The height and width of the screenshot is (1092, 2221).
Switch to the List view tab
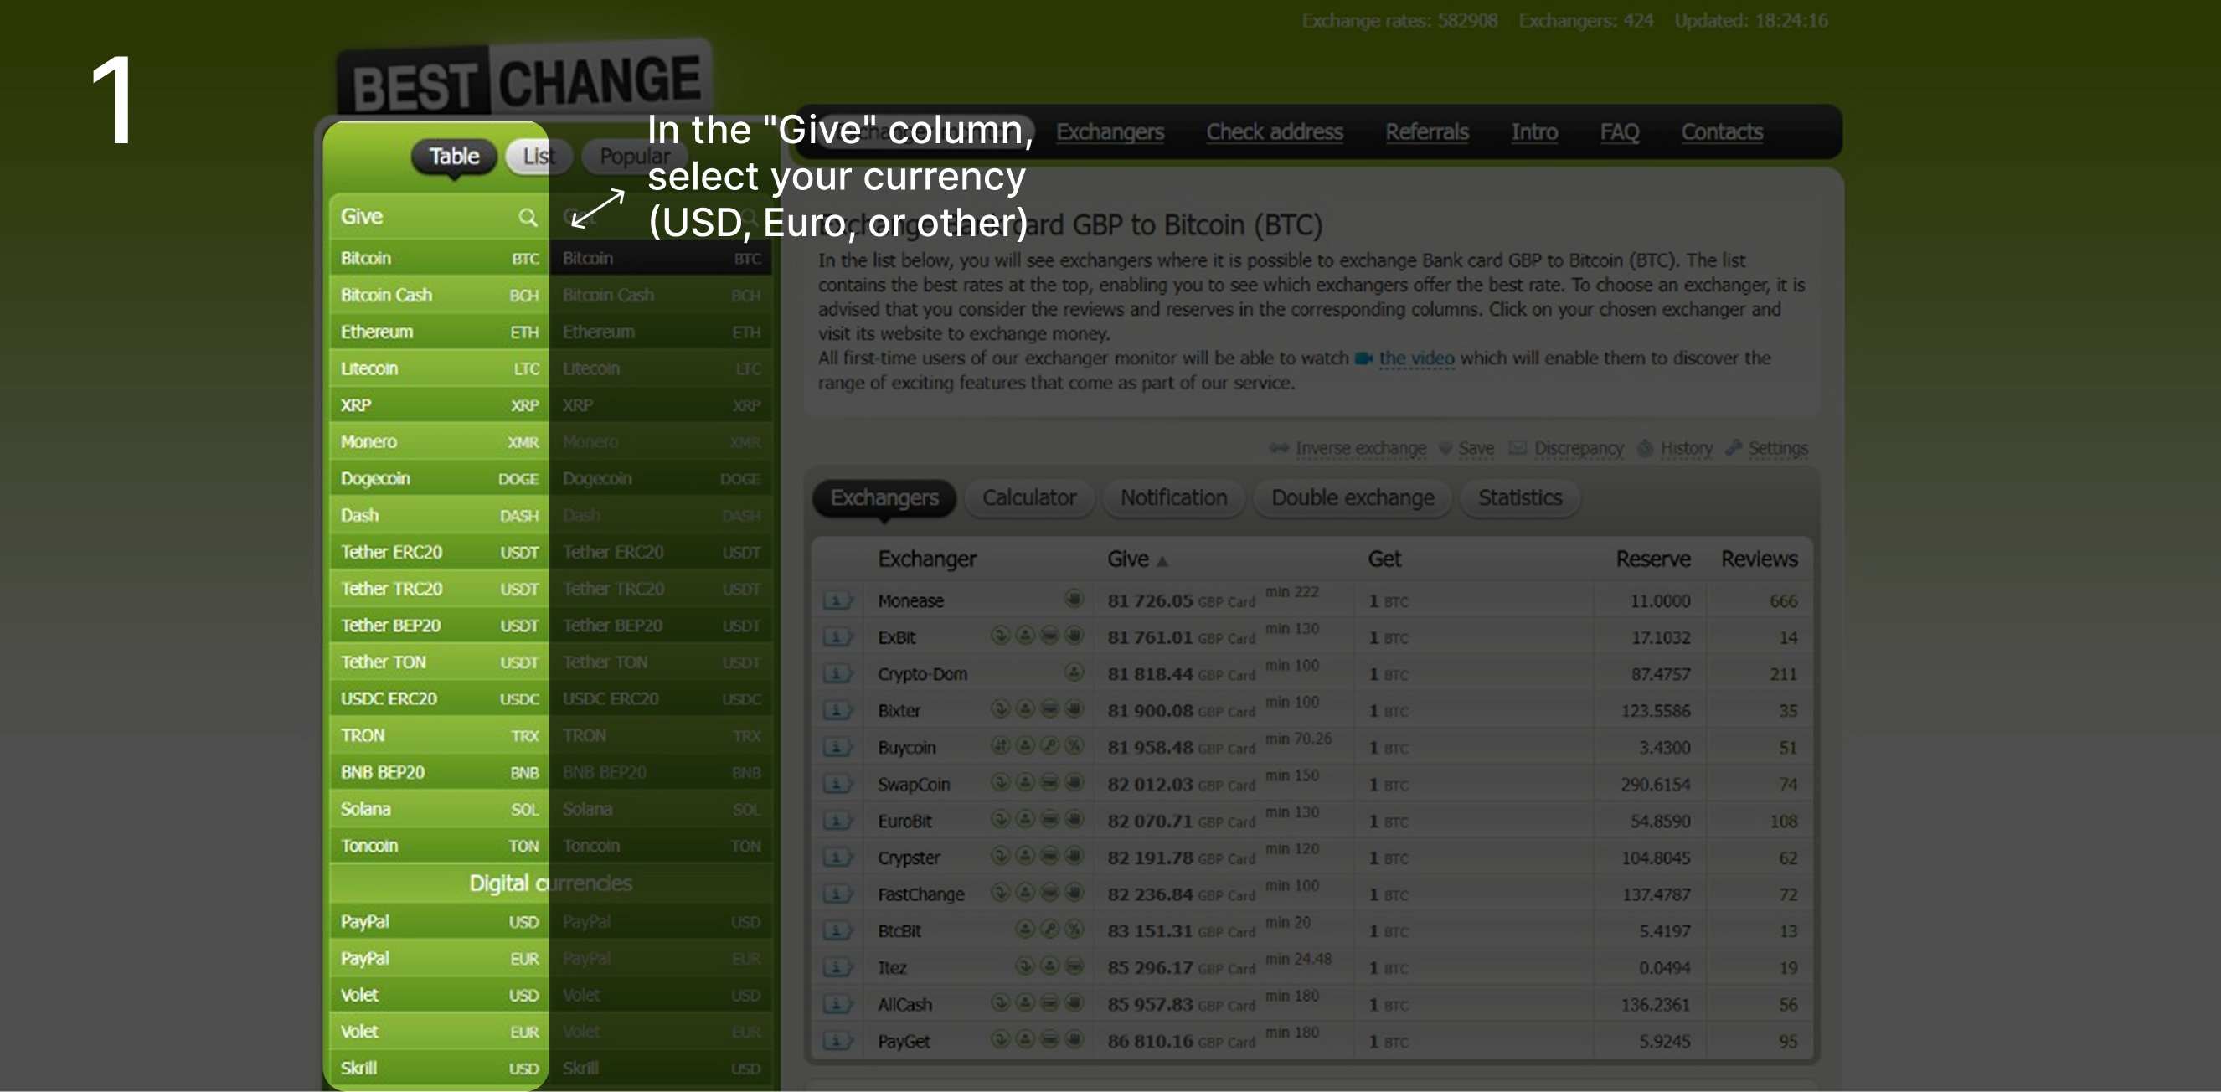tap(538, 157)
